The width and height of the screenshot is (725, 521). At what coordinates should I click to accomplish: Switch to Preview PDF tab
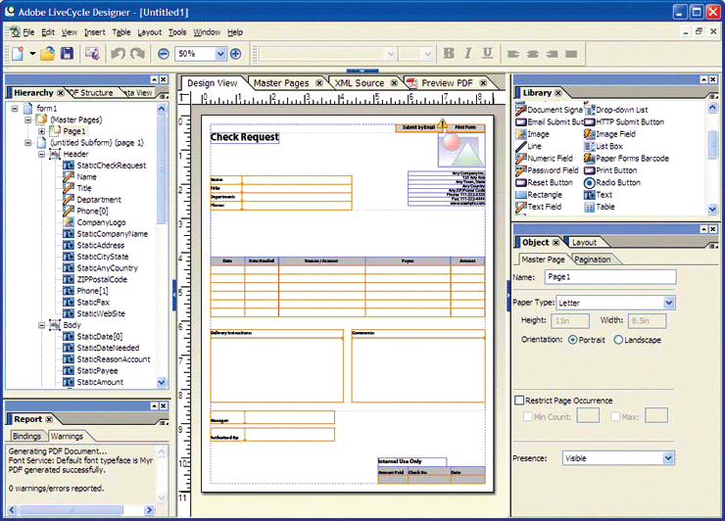click(x=447, y=83)
